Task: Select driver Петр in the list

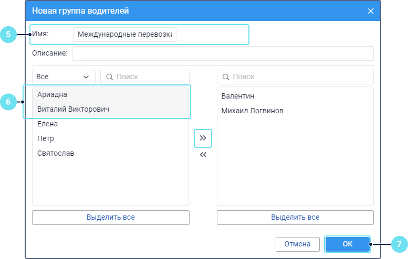Action: [46, 139]
